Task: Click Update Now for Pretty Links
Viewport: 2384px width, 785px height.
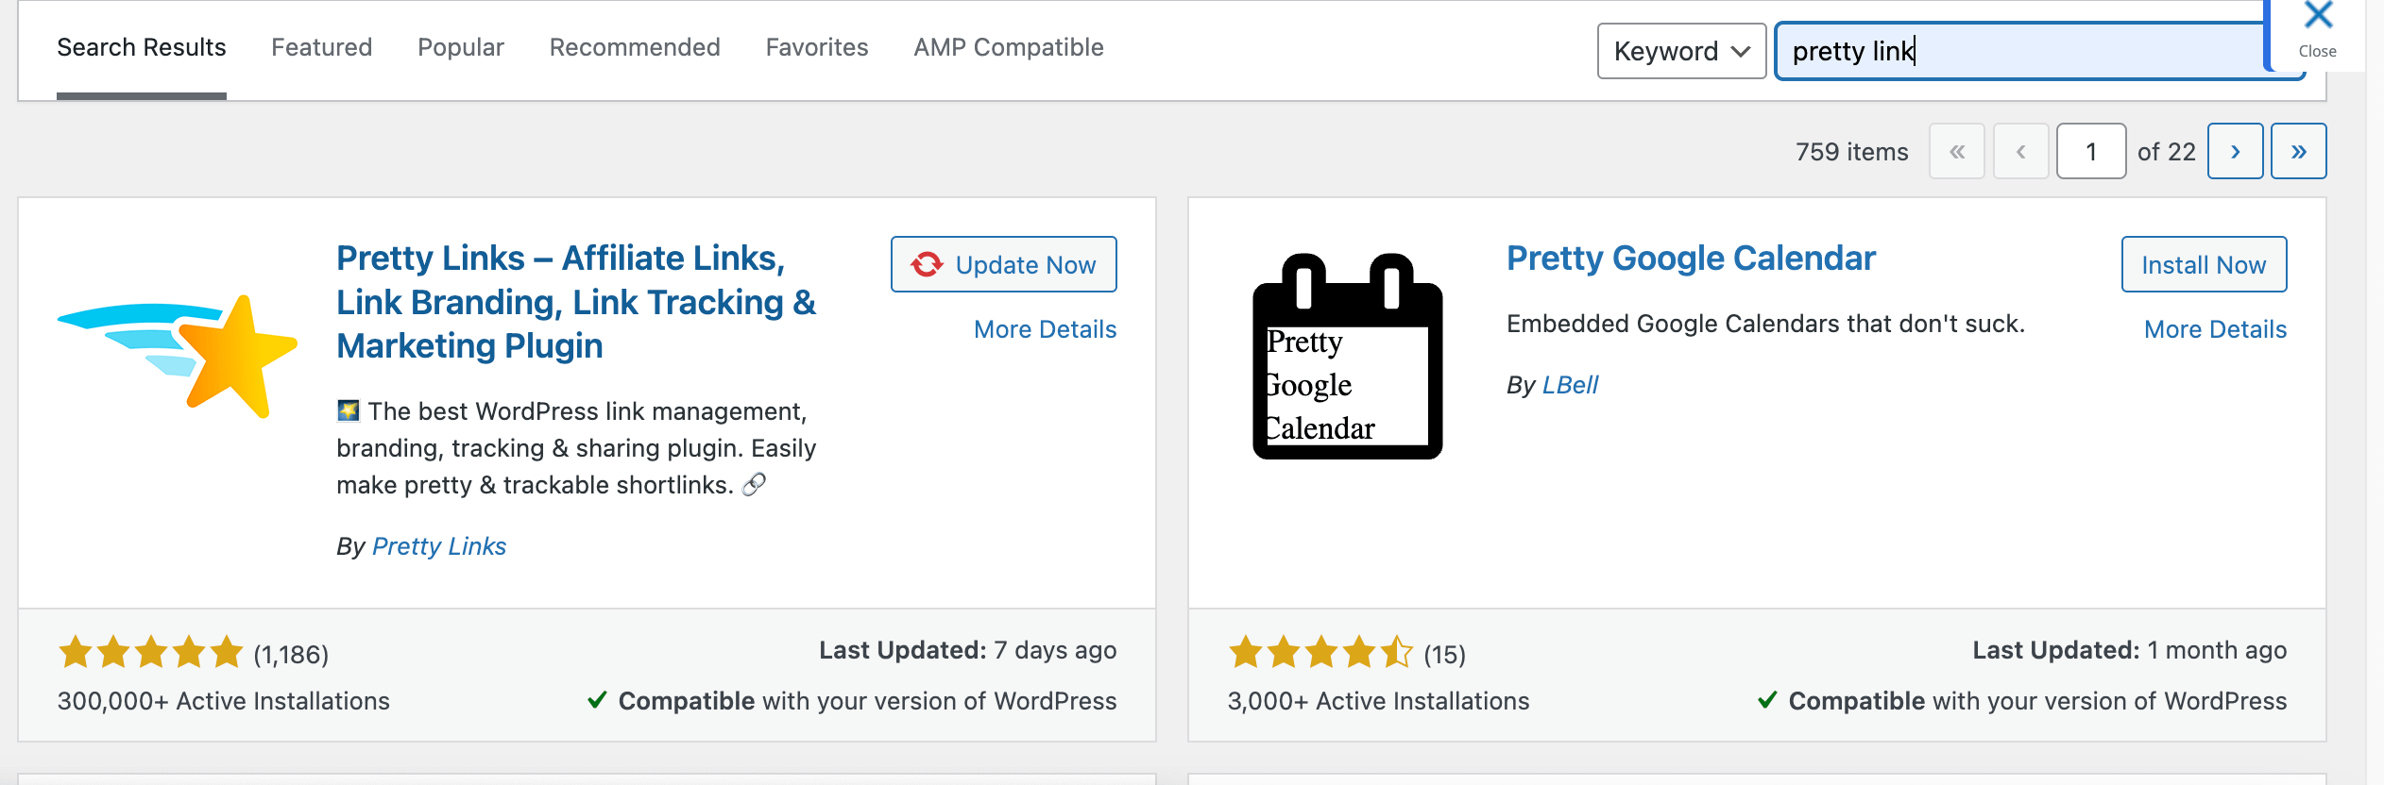Action: (1004, 264)
